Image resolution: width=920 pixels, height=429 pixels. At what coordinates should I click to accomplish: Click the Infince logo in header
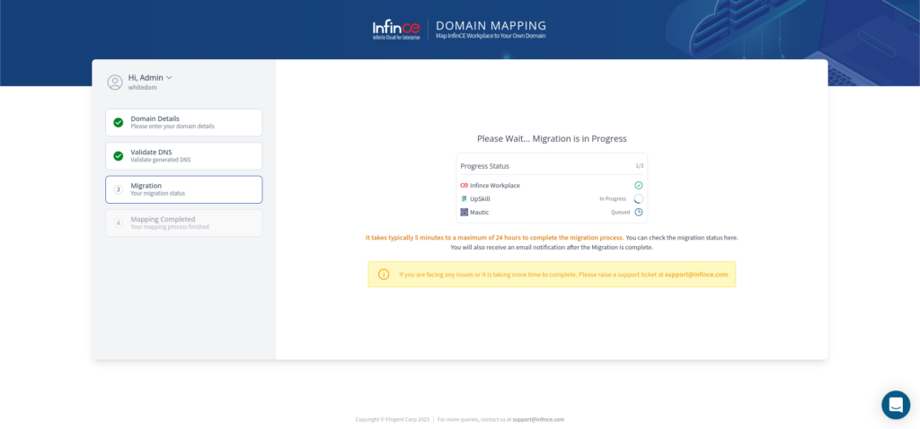396,30
